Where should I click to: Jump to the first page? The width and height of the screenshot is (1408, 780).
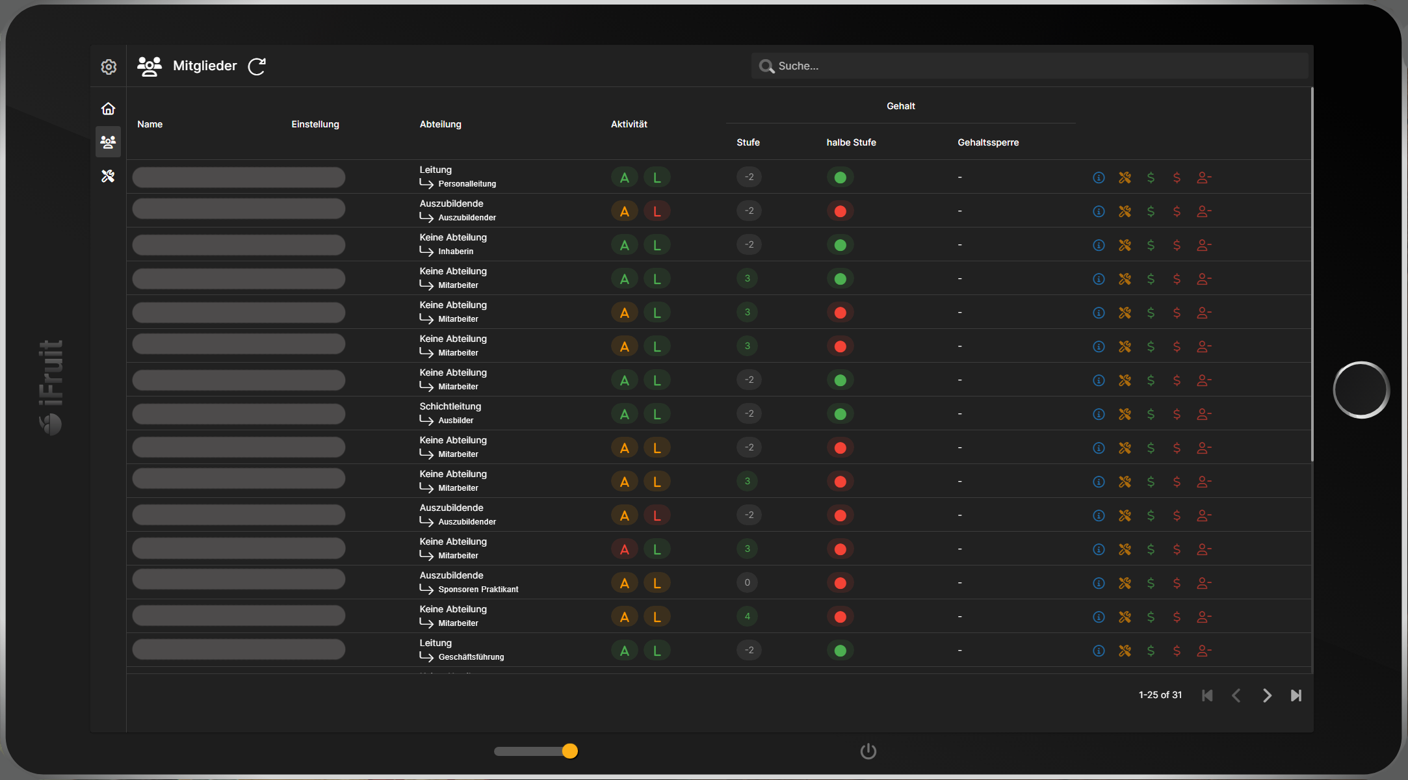point(1207,695)
